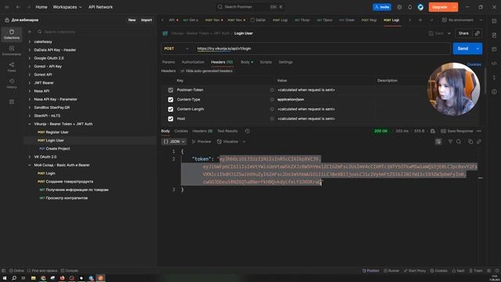Screen dimensions: 501x282
Task: Open the notifications bell in the header
Action: pos(410,7)
